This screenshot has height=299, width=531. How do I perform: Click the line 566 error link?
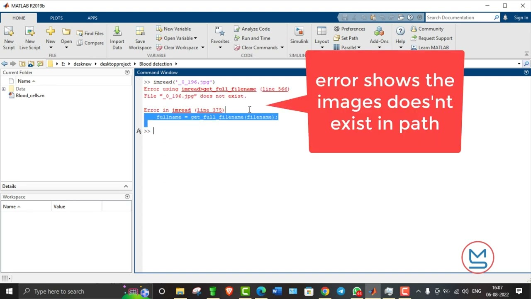[275, 89]
